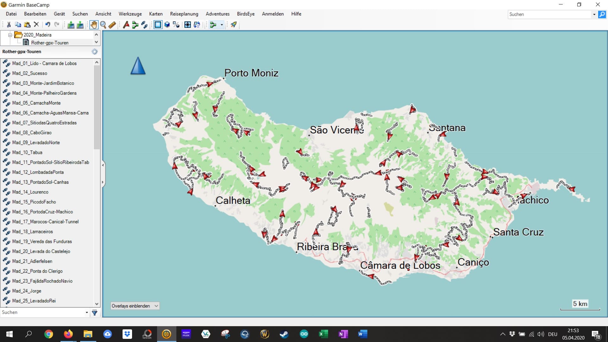Switch to 3D map view cube icon
Screen dimensions: 608x342
point(167,25)
